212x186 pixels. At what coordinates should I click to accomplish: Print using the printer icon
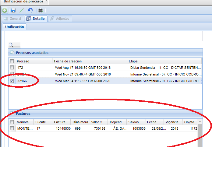(40, 10)
